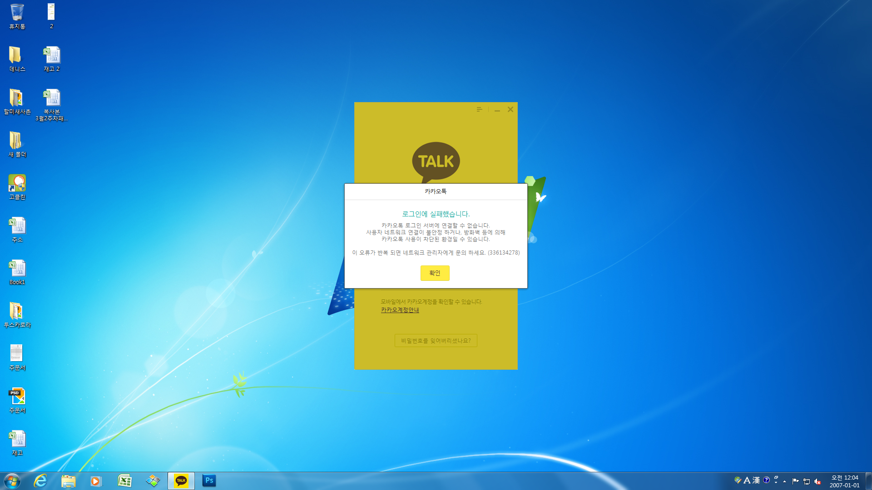The height and width of the screenshot is (490, 872).
Task: Click the 비밀번호를 잊어버리셨나요? button
Action: click(436, 341)
